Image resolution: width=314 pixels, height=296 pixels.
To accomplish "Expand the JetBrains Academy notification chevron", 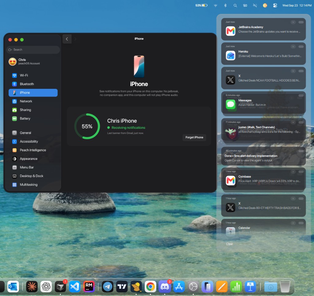I will (x=293, y=22).
